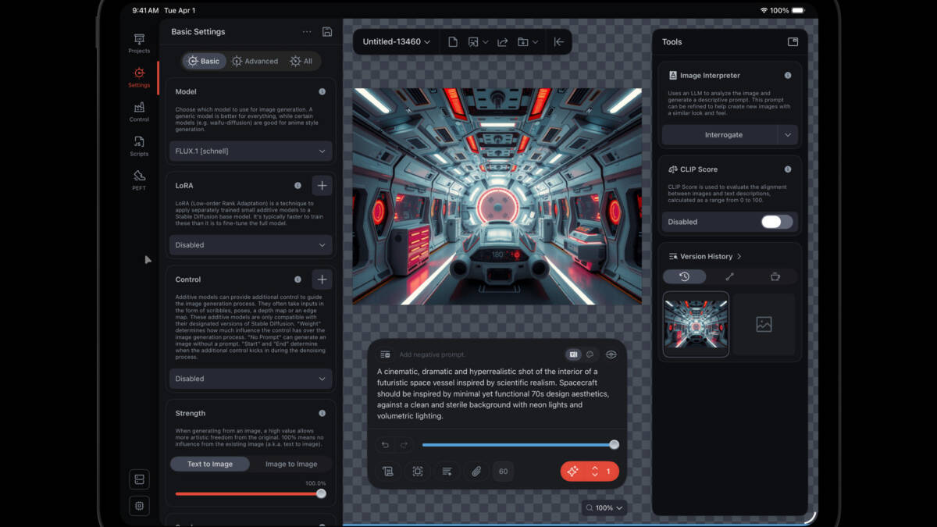Click the paperclip attach icon
The width and height of the screenshot is (937, 527).
[x=475, y=472]
